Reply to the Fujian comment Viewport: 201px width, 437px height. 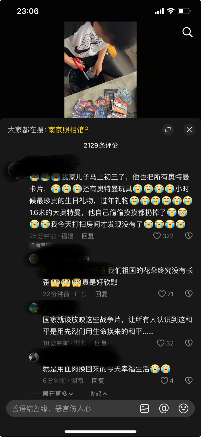pos(88,236)
